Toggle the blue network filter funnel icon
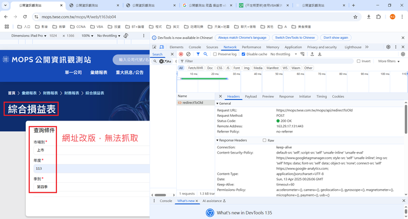This screenshot has width=408, height=219. coord(198,54)
